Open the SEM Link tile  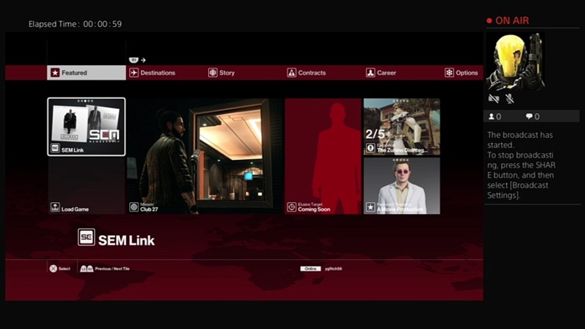(x=86, y=127)
